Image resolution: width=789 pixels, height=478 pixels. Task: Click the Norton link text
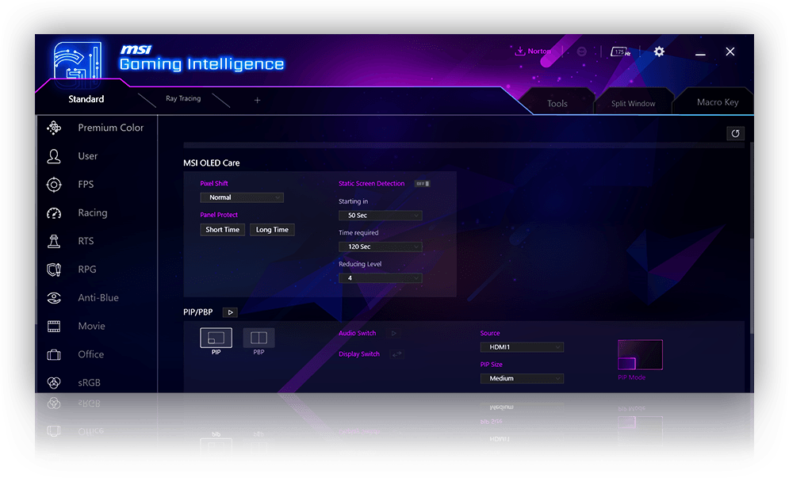coord(539,52)
